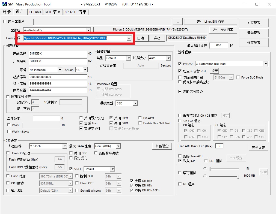Click the 自动 button

point(140,38)
